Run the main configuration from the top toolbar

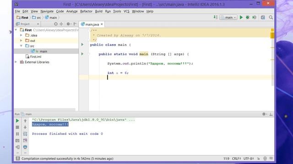(x=241, y=17)
